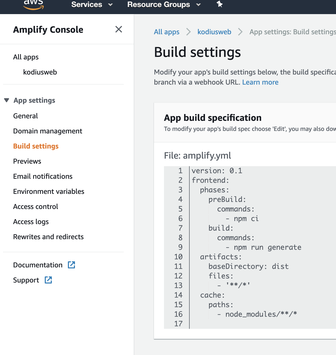Viewport: 336px width, 355px height.
Task: Click the pin shortcut icon in the header
Action: pyautogui.click(x=220, y=4)
